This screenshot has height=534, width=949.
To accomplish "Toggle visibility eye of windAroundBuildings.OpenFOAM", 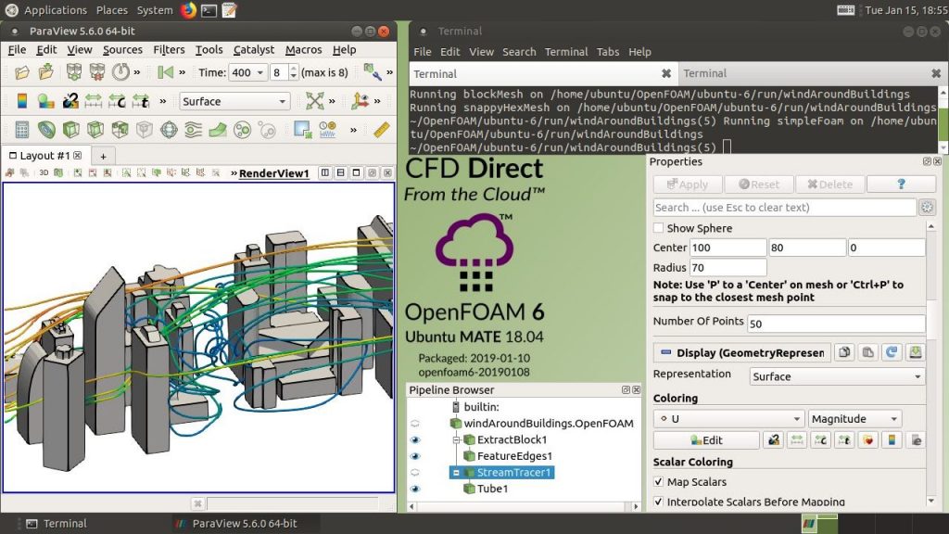I will tap(415, 424).
